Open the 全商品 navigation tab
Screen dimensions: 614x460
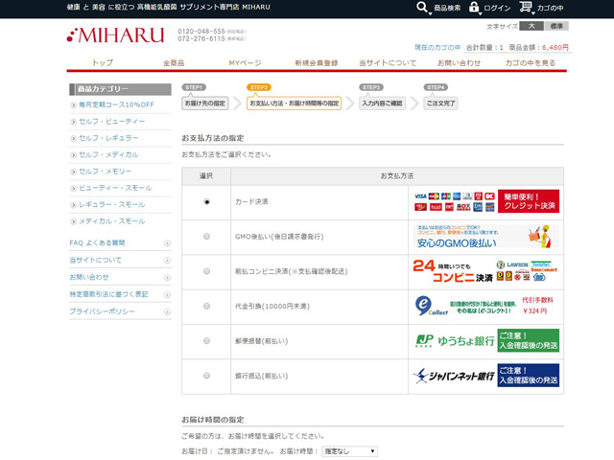(174, 62)
